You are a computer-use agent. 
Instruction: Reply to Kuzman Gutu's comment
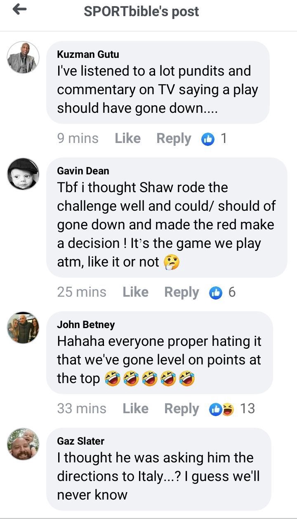coord(174,138)
